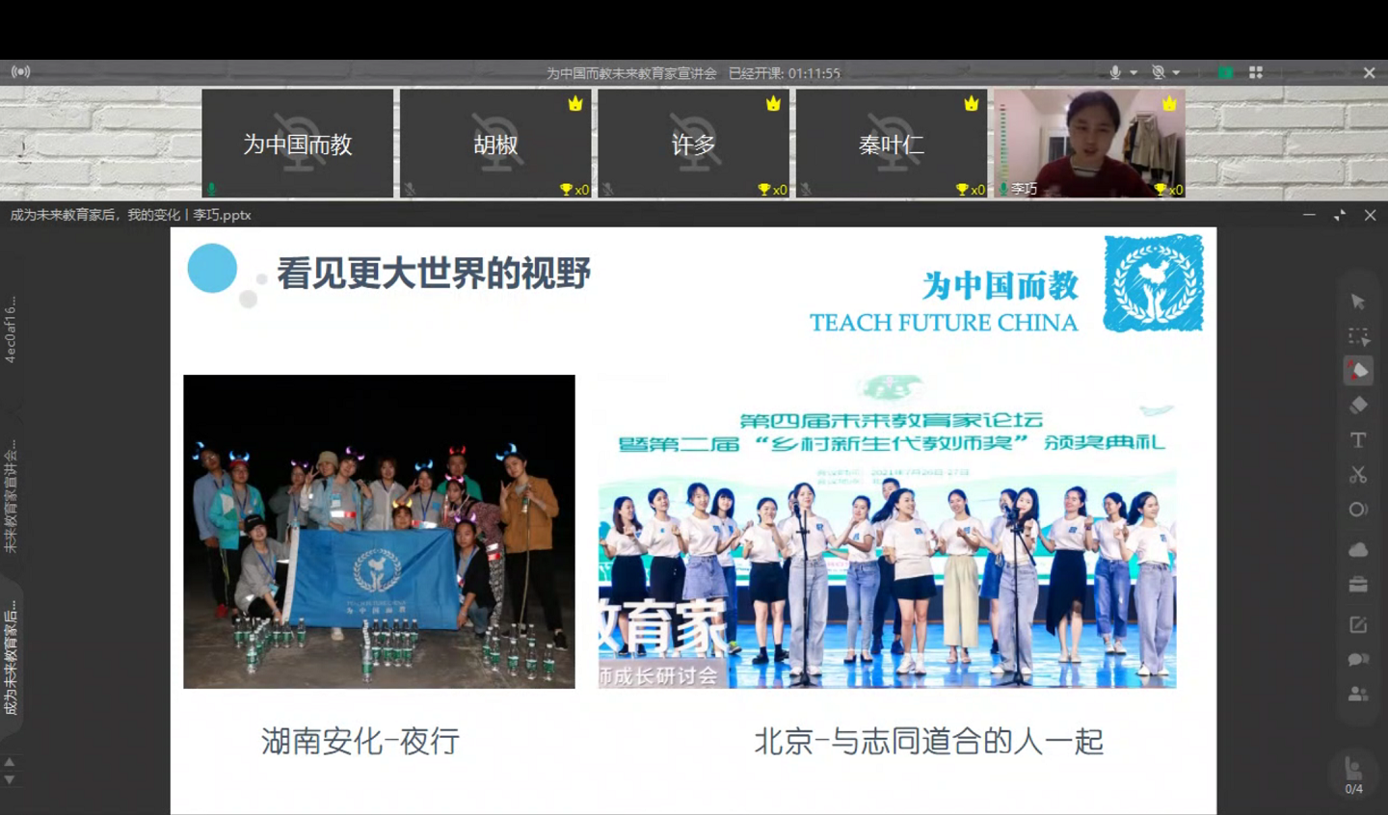This screenshot has height=815, width=1388.
Task: Choose the marquee selection tool
Action: pos(1358,337)
